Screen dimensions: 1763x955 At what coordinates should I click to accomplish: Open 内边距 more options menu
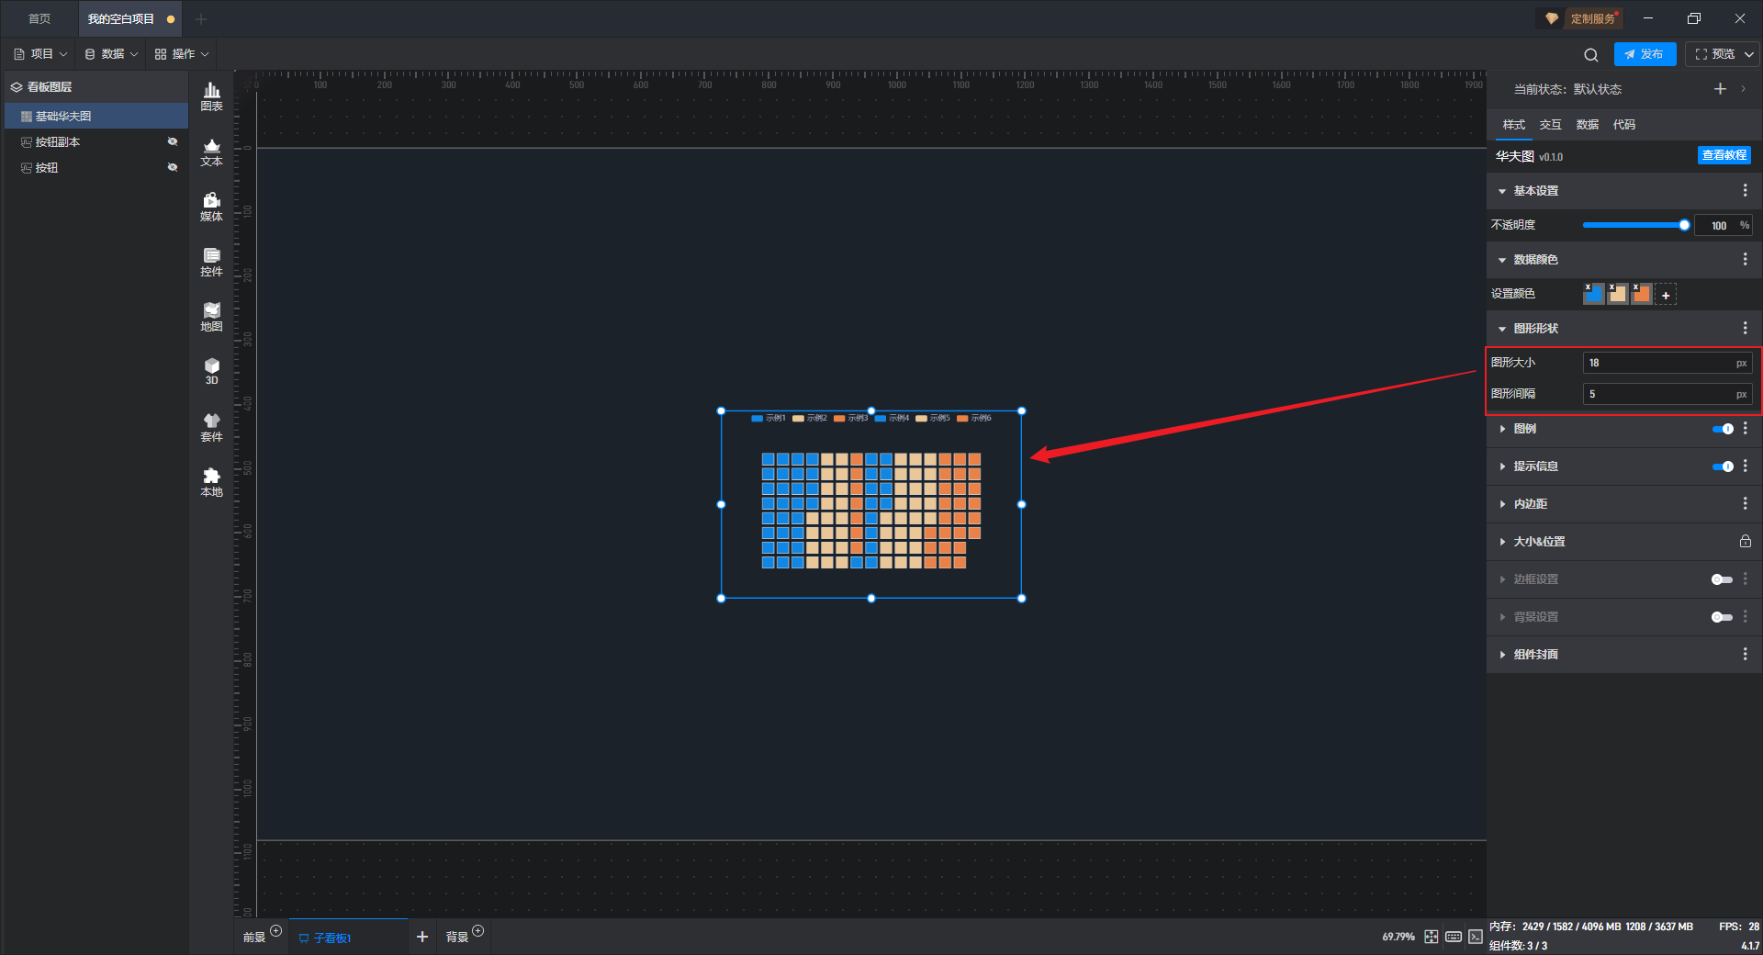1745,504
